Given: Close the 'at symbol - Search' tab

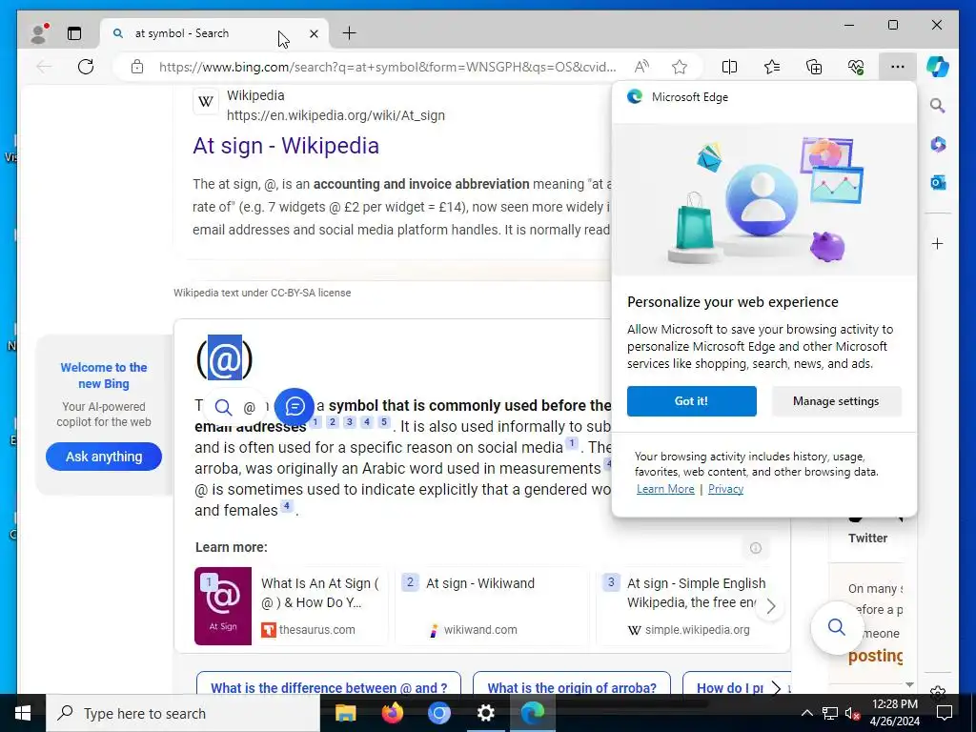Looking at the screenshot, I should (x=314, y=33).
